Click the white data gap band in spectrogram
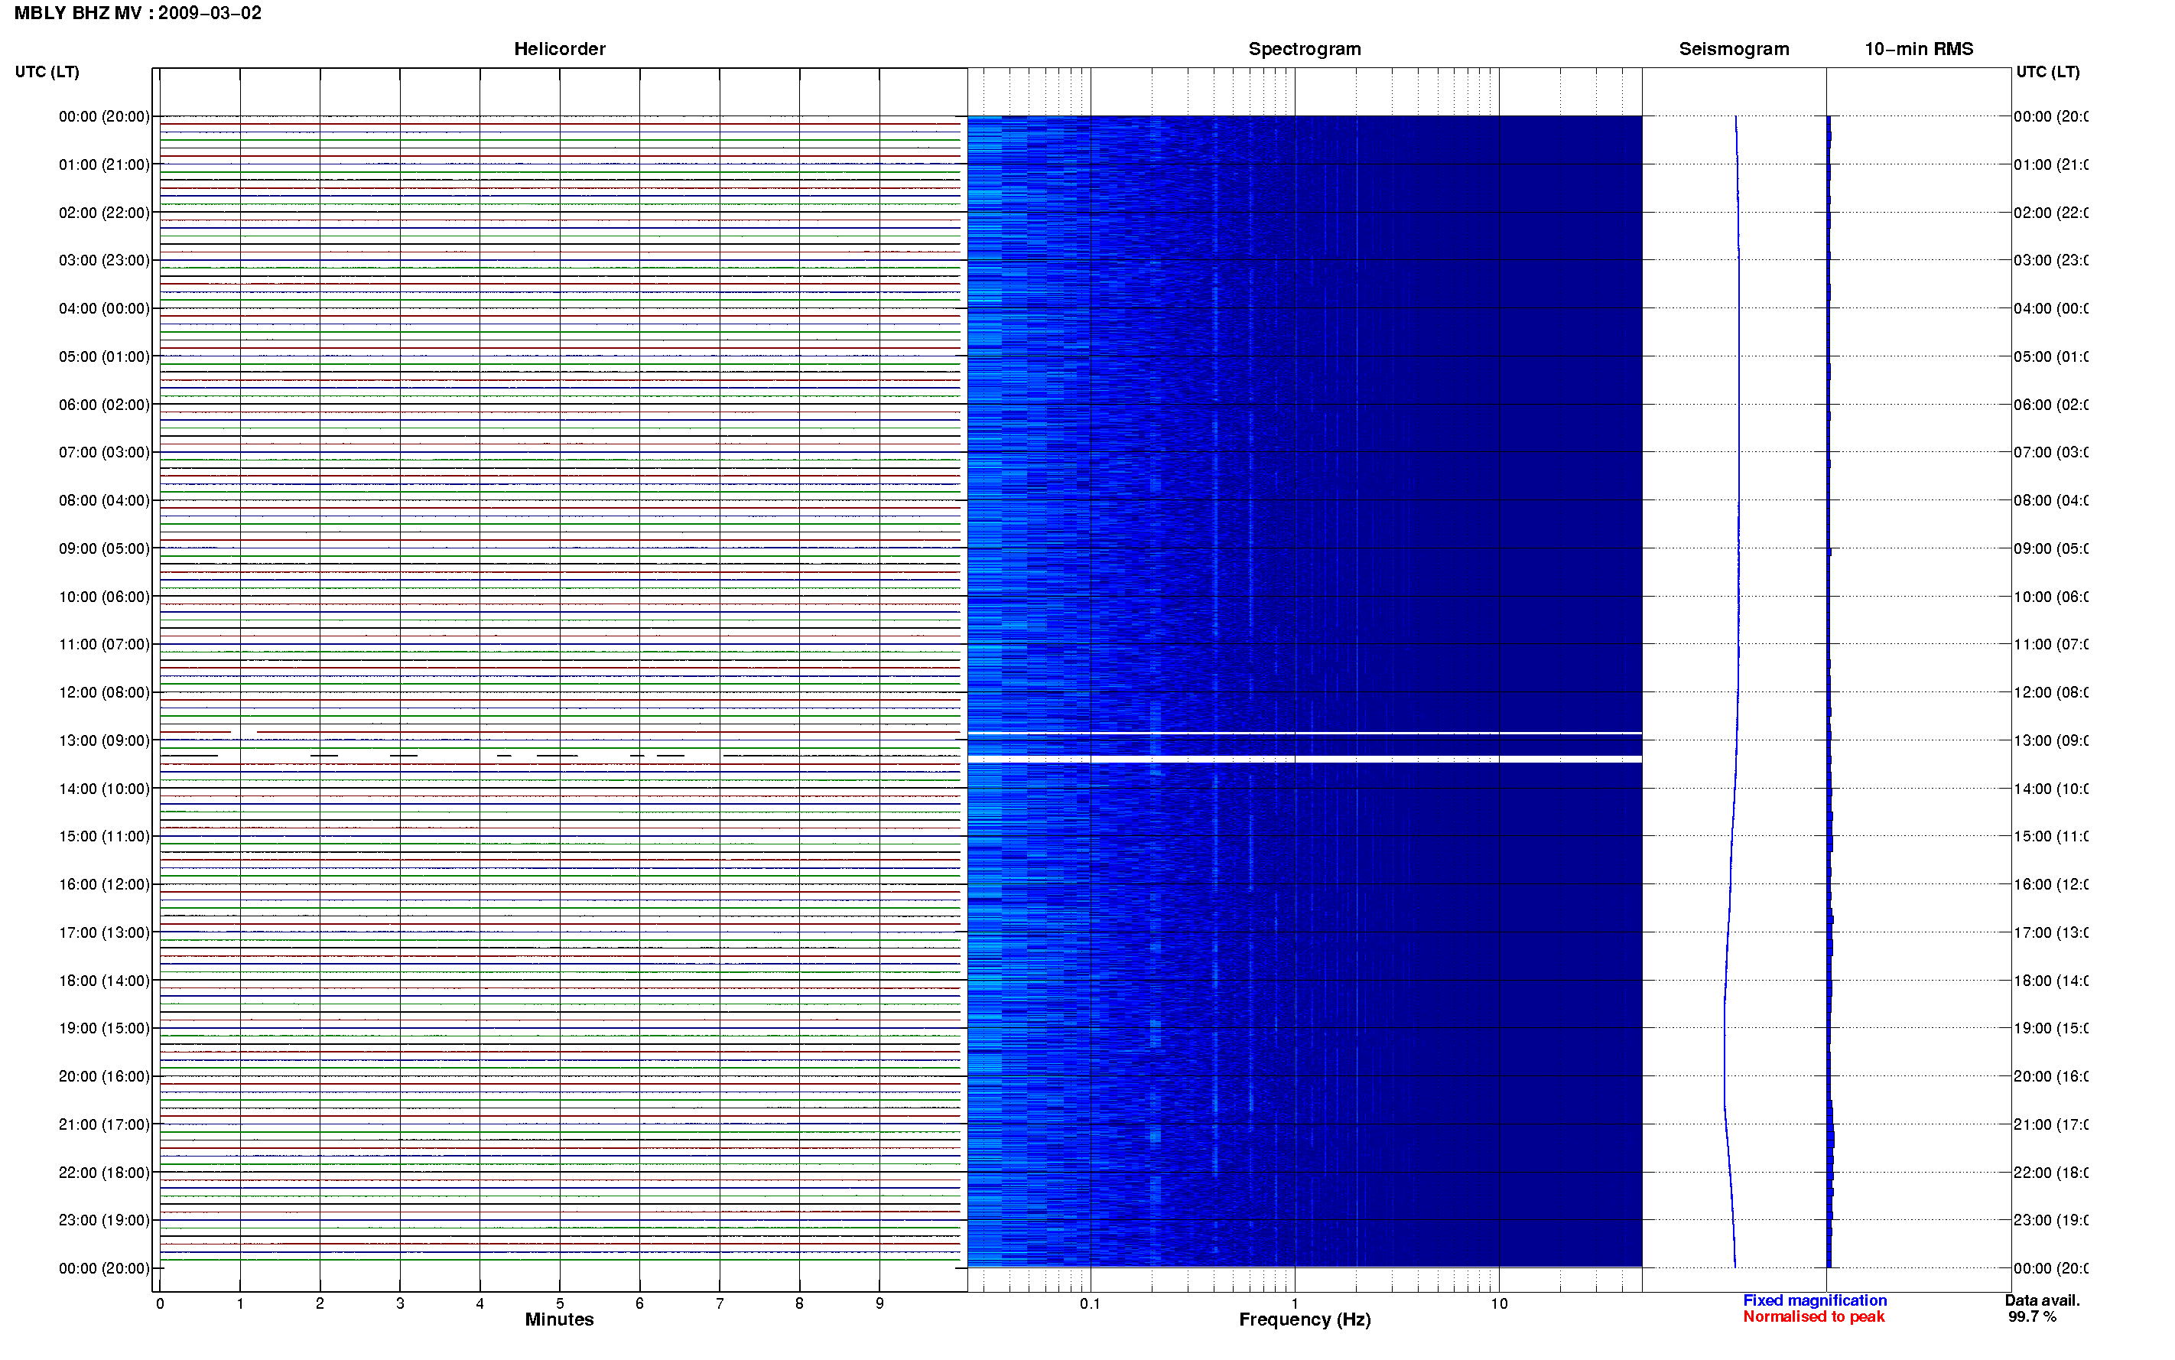Image resolution: width=2175 pixels, height=1360 pixels. click(x=1305, y=760)
